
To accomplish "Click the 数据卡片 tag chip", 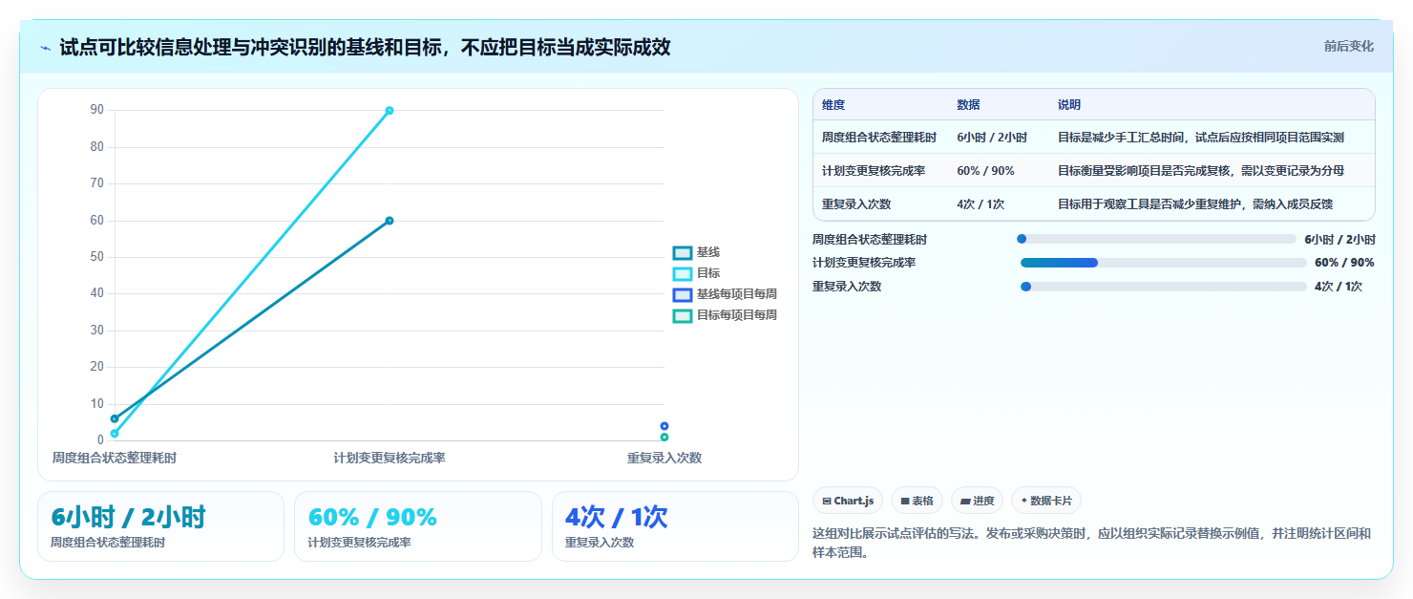I will pos(1046,501).
